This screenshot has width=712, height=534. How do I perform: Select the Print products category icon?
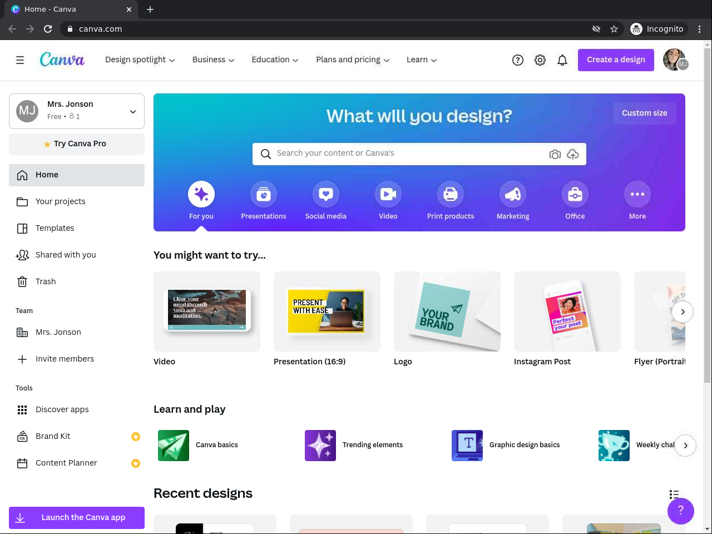click(451, 194)
